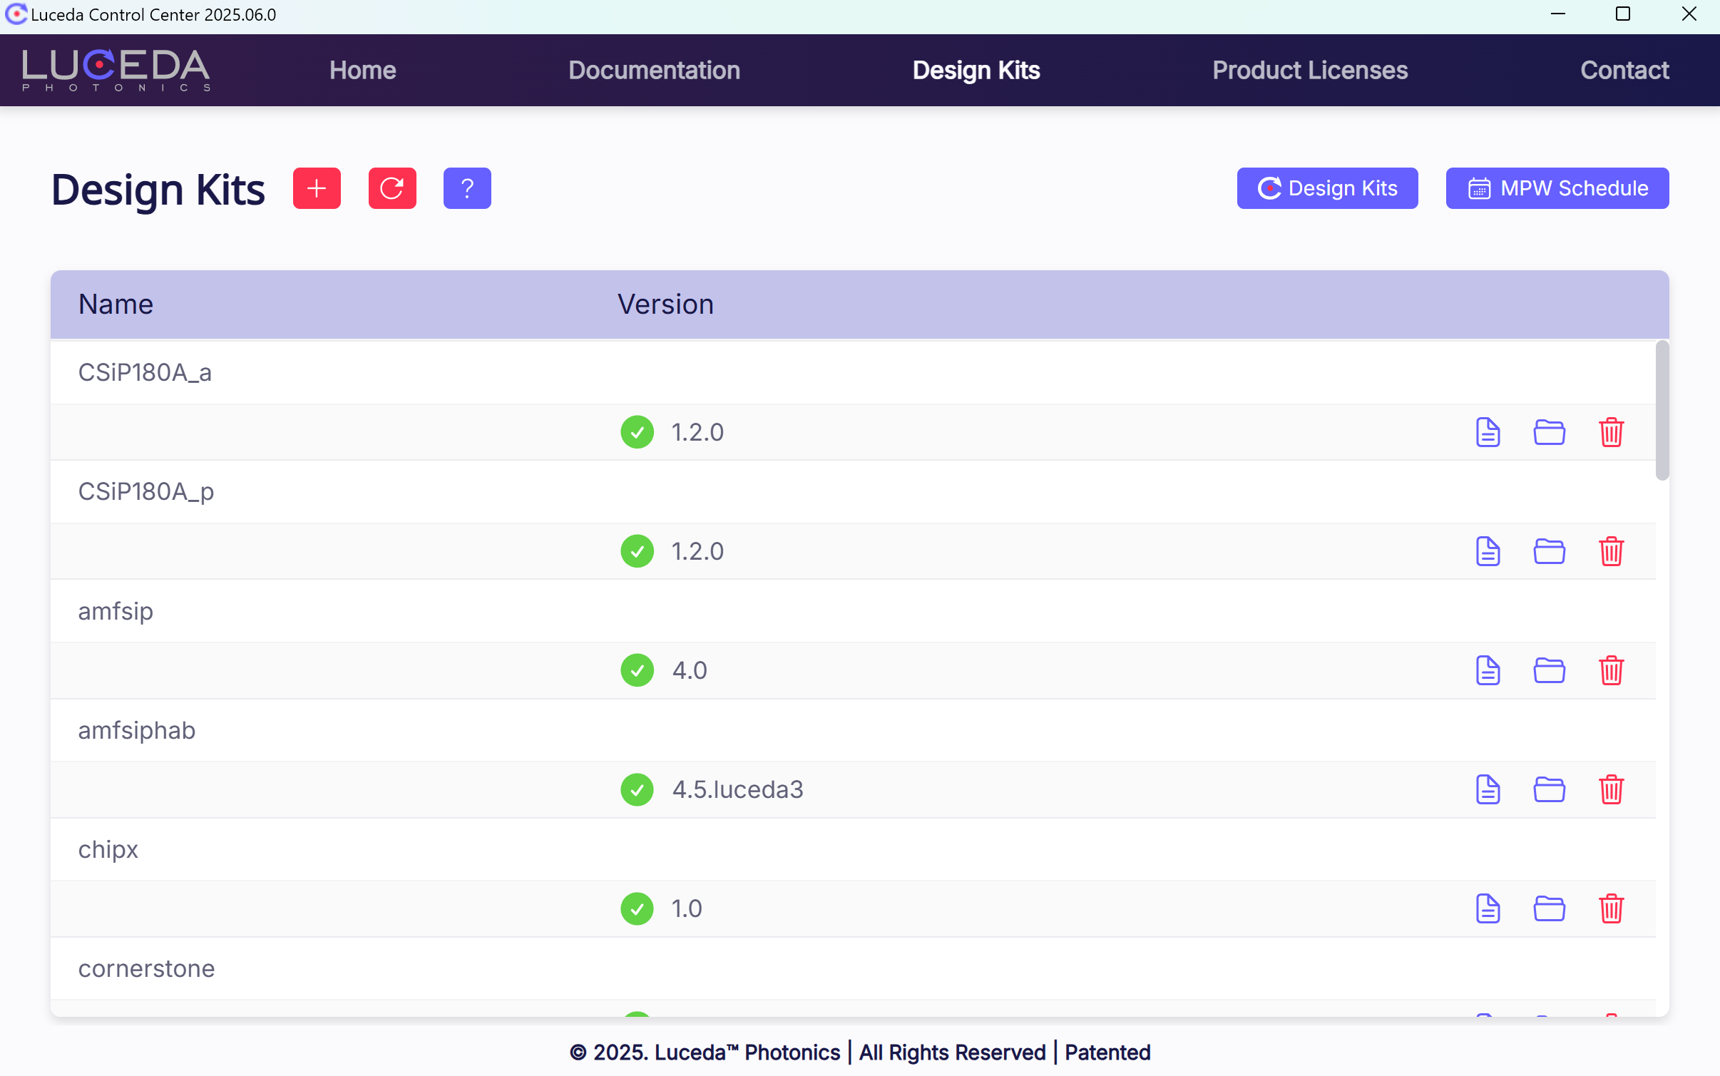Click green check status for chipx 1.0
Viewport: 1720px width, 1076px height.
point(637,908)
